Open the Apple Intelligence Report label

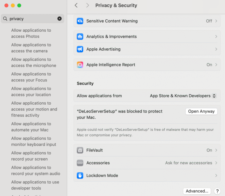click(x=111, y=65)
